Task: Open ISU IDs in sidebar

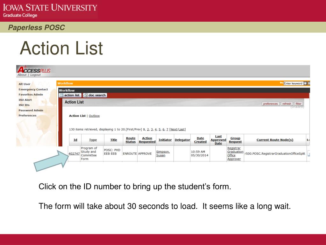Action: point(24,105)
